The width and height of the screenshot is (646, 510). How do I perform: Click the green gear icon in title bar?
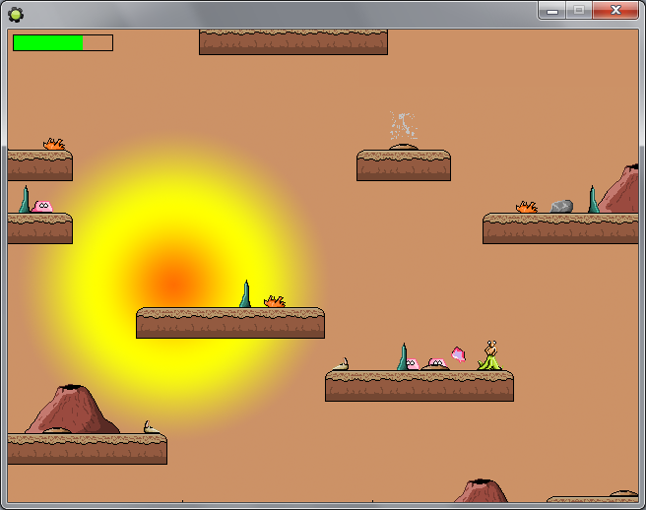coord(16,14)
